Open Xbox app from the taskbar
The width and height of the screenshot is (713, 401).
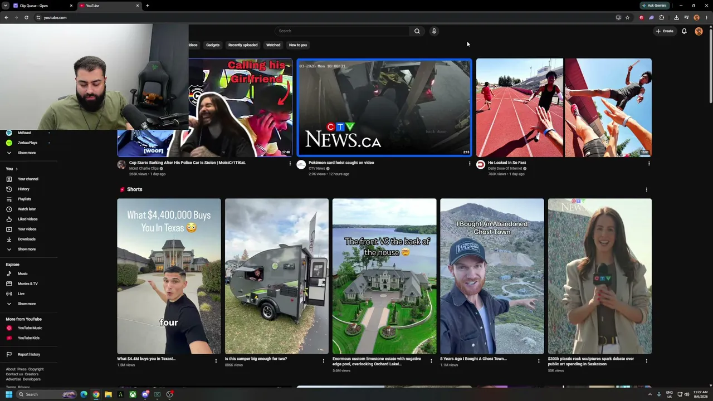click(133, 394)
